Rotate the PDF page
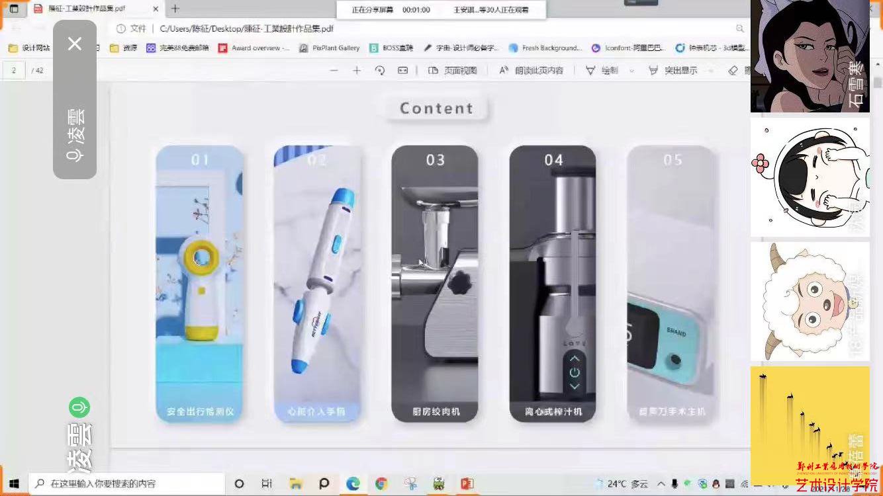The height and width of the screenshot is (496, 883). [380, 70]
